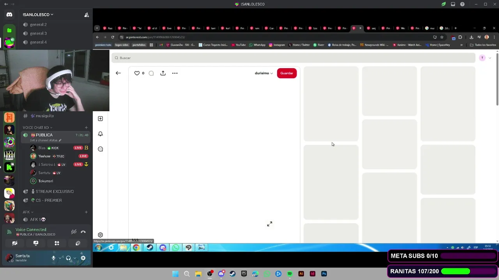Click the heart like icon on the pin
Screen dimensions: 499x280
tap(137, 73)
